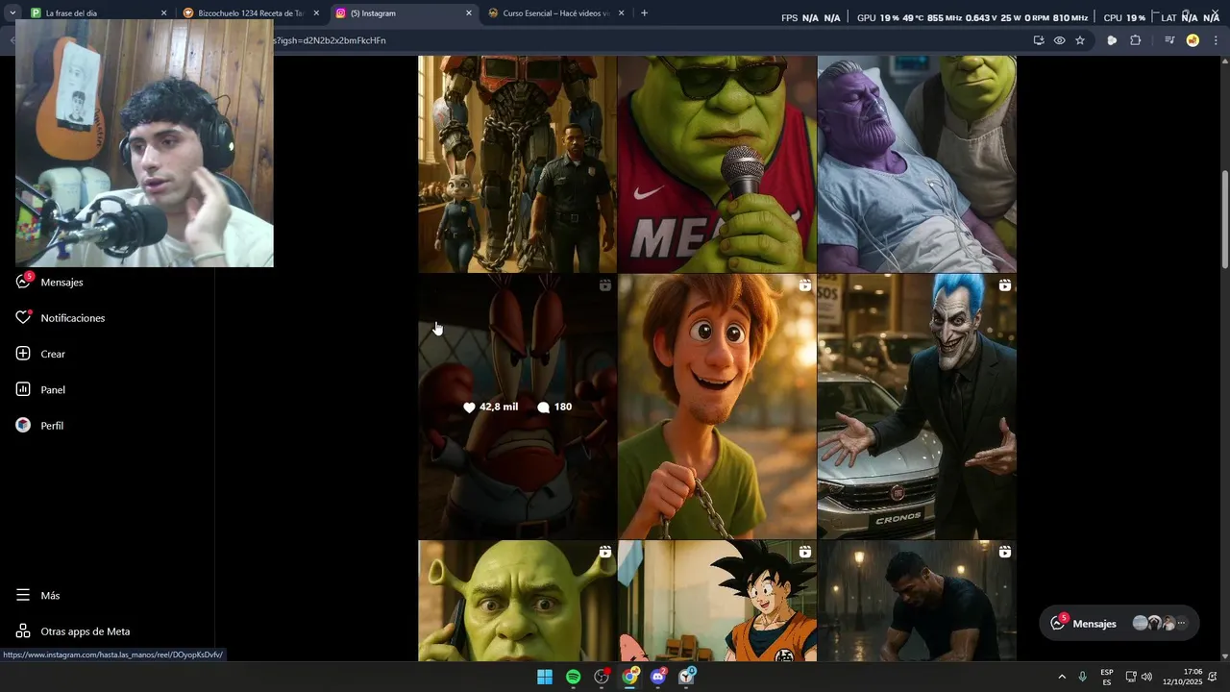Show hidden tray icons chevron
Image resolution: width=1230 pixels, height=692 pixels.
click(x=1061, y=677)
